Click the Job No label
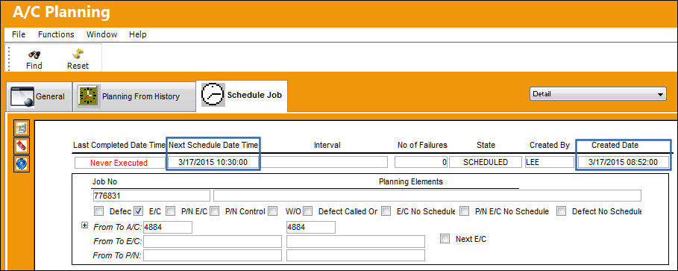678x271 pixels. pos(104,182)
